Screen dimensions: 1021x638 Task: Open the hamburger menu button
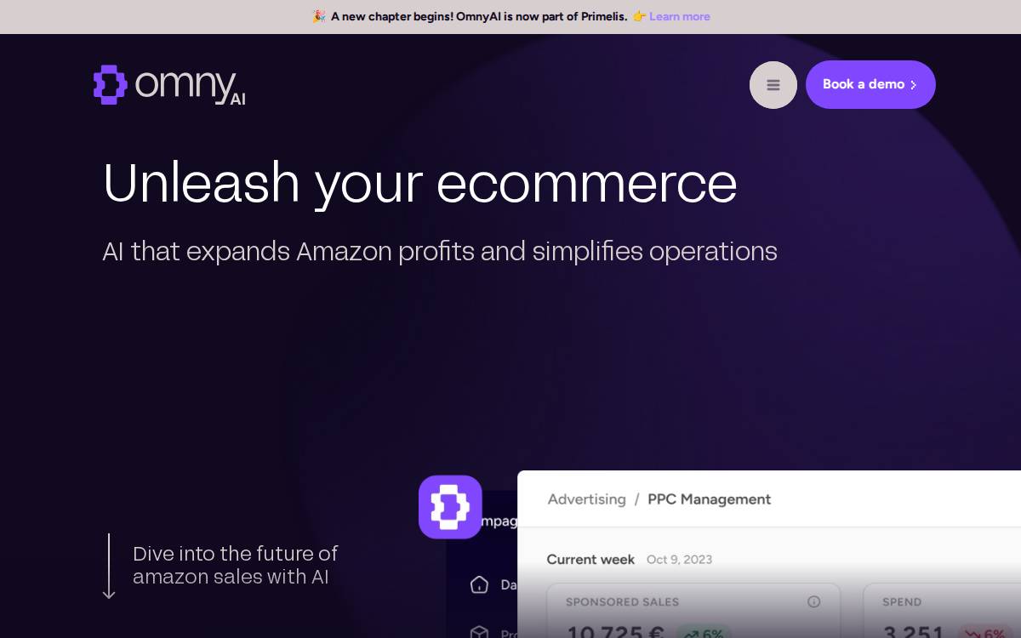(773, 85)
